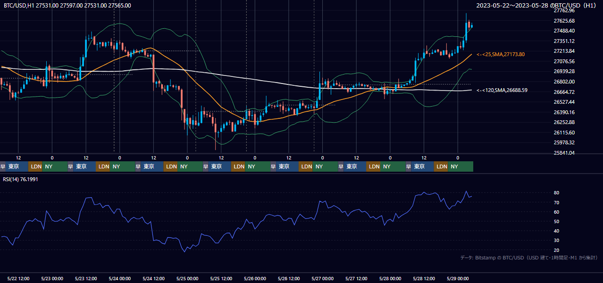Click the 5/28 12:00 date label
Viewport: 603px width, 283px height.
[424, 278]
